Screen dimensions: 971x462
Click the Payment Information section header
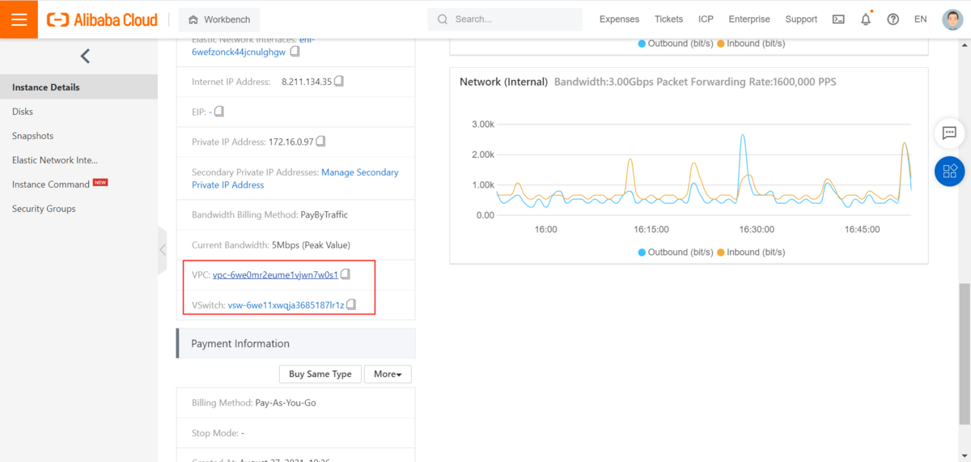pos(296,344)
